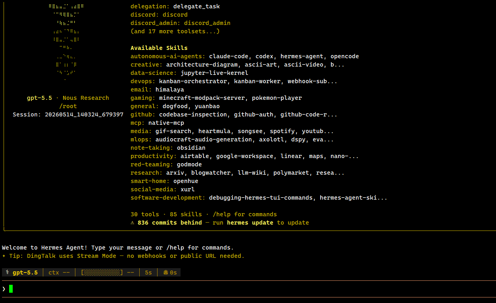Click 'codebase-inspection' in github row
This screenshot has height=303, width=496.
[x=193, y=114]
